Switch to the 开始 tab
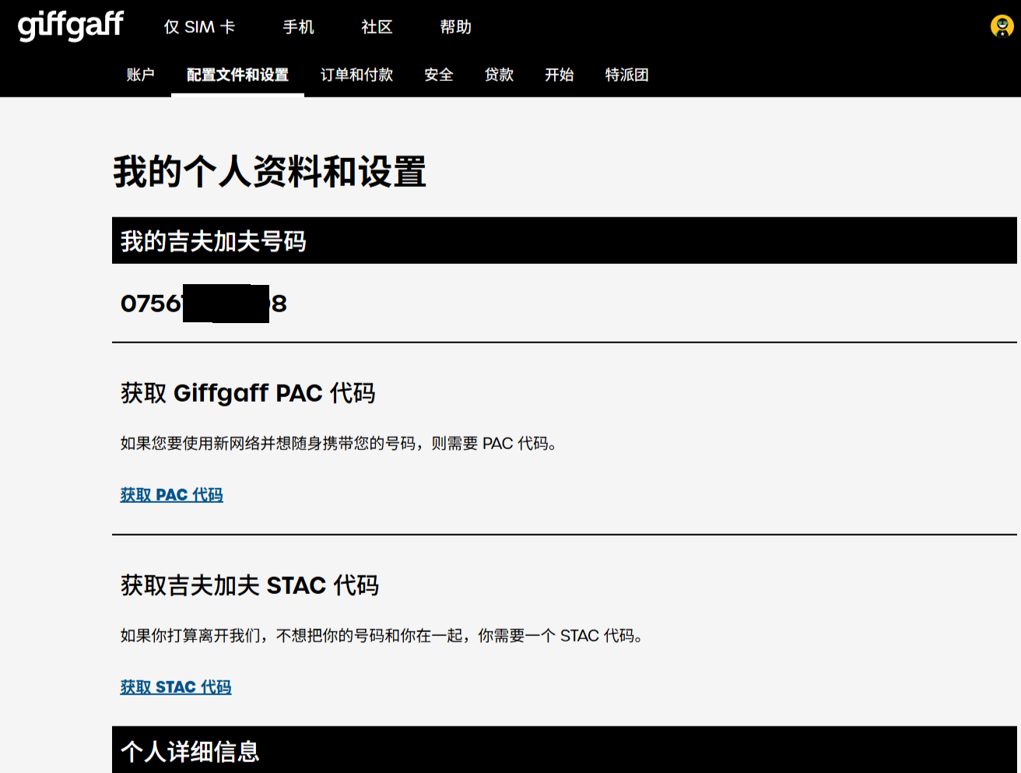 click(559, 75)
